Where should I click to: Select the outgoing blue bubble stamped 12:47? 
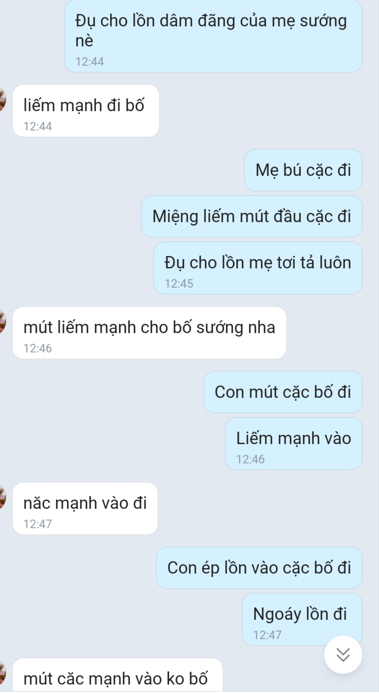coord(302,620)
